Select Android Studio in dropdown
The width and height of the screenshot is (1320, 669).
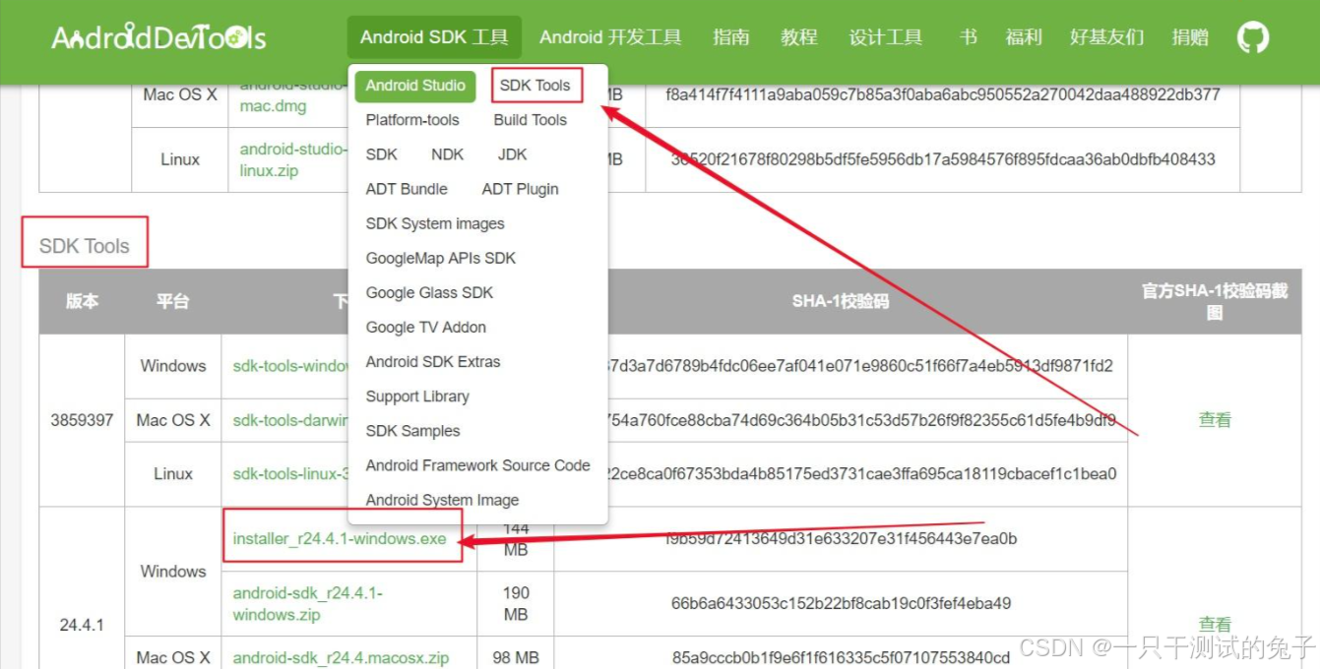[x=415, y=86]
